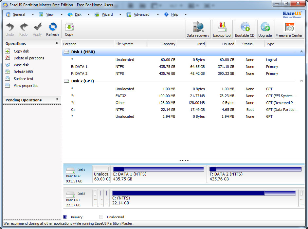The width and height of the screenshot is (308, 229).
Task: Click the Copy toolbar icon
Action: [69, 27]
